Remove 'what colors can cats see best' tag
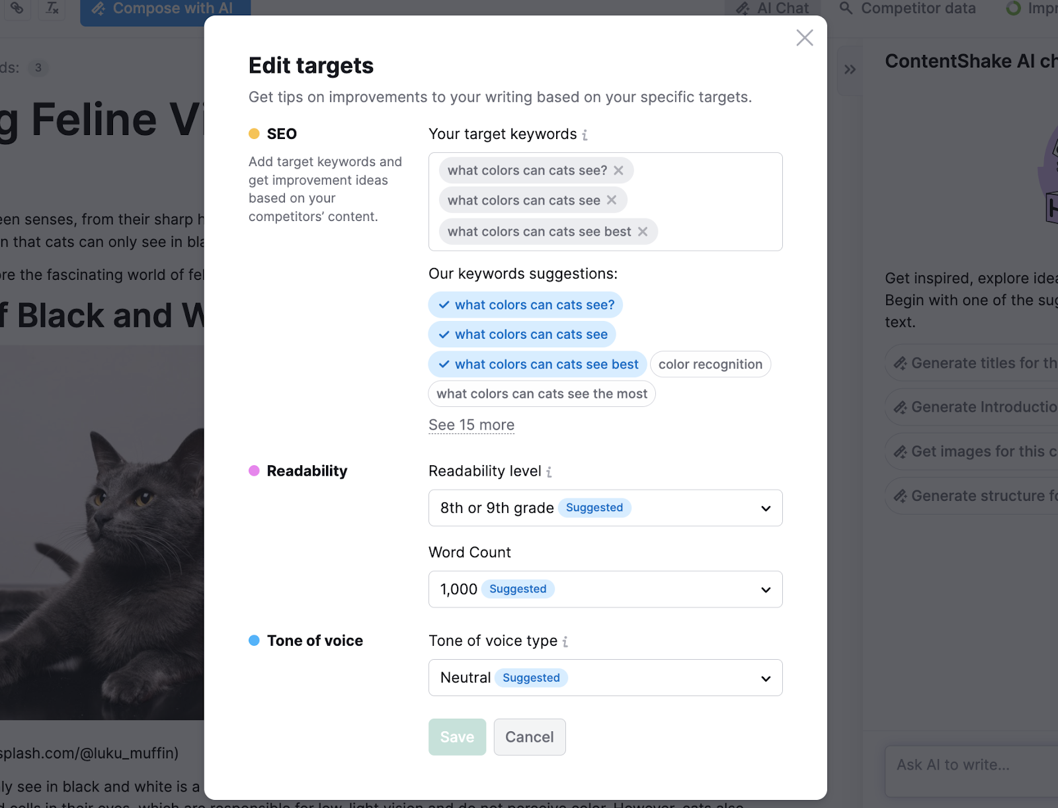The width and height of the screenshot is (1058, 808). click(642, 232)
